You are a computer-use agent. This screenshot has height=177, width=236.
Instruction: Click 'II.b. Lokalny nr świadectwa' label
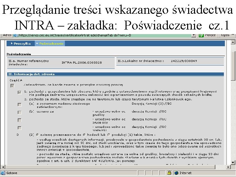click(141, 61)
